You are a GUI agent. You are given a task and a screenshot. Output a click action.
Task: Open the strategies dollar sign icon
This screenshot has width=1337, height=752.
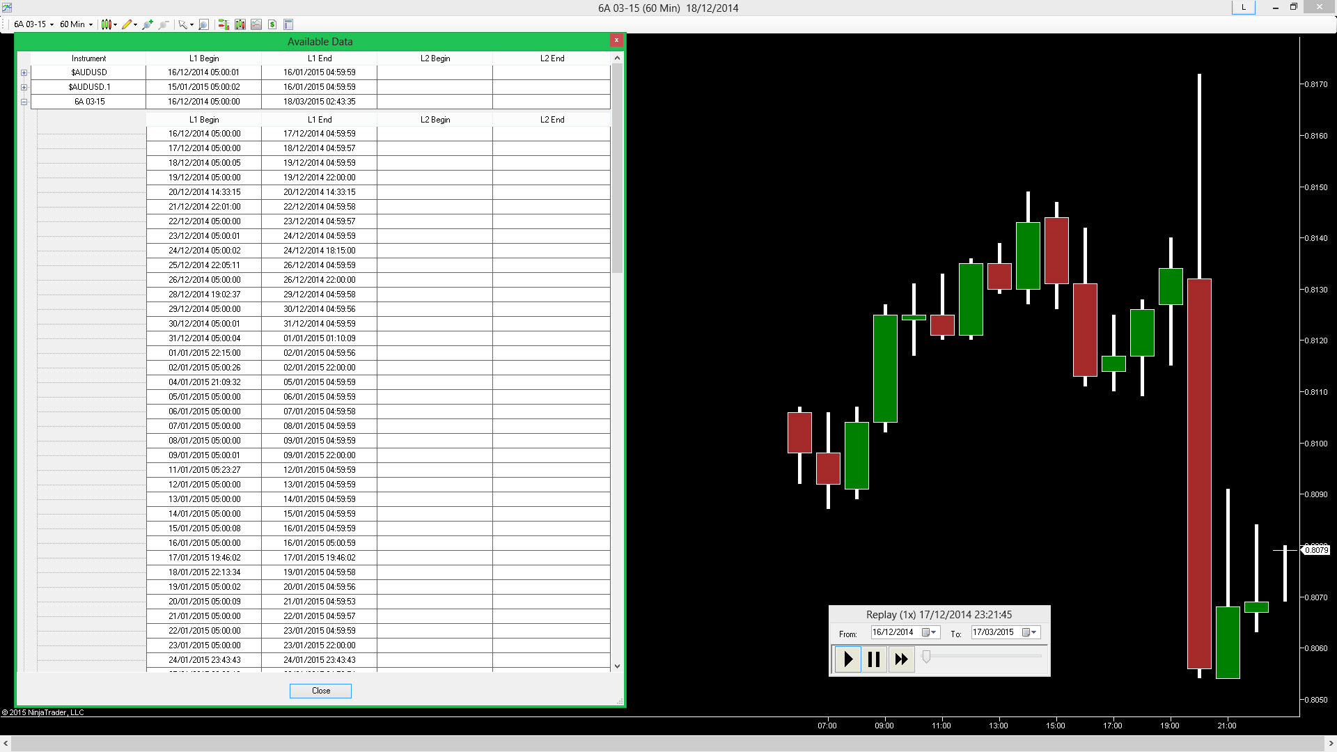[x=272, y=24]
